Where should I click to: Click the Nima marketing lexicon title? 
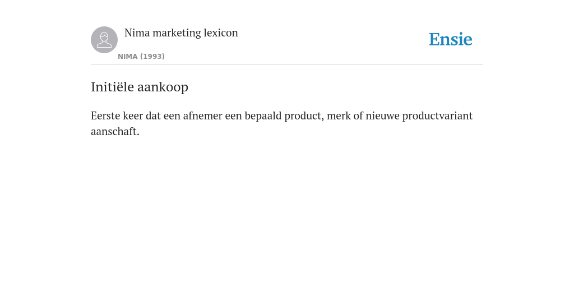pos(181,33)
